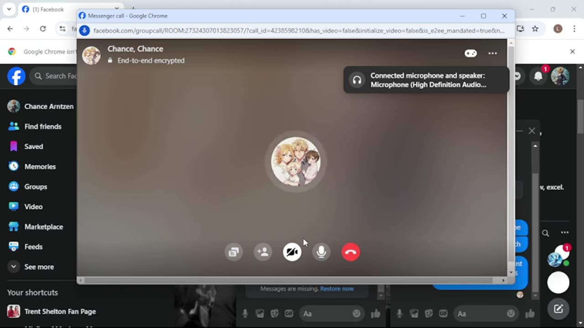Viewport: 584px width, 328px height.
Task: Open the Facebook logo home link
Action: 16,76
